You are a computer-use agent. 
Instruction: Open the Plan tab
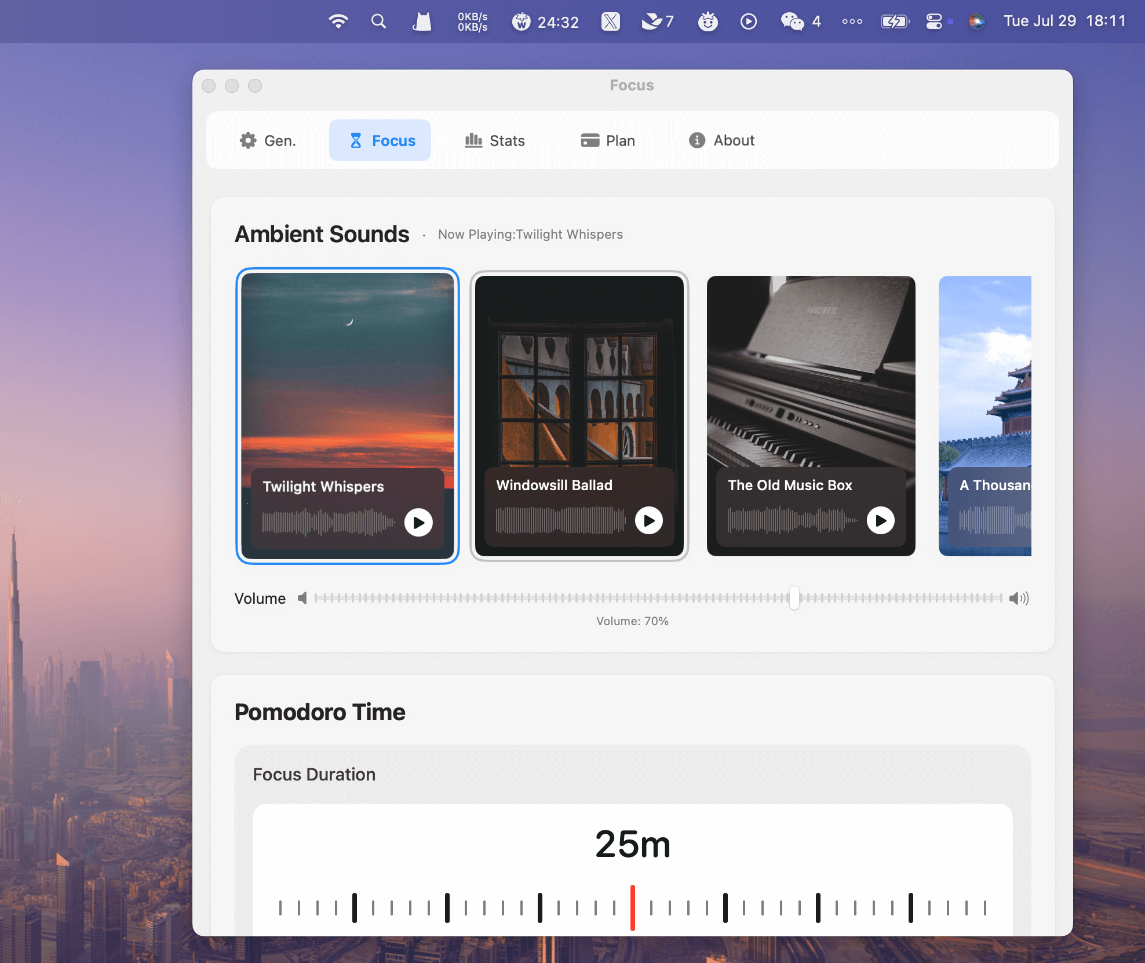click(608, 141)
